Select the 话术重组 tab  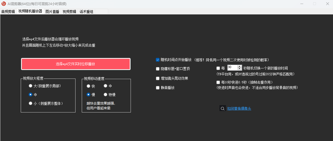pyautogui.click(x=86, y=12)
